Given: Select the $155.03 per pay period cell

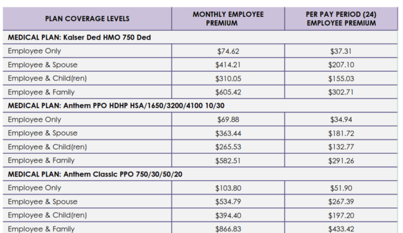Looking at the screenshot, I should (341, 79).
